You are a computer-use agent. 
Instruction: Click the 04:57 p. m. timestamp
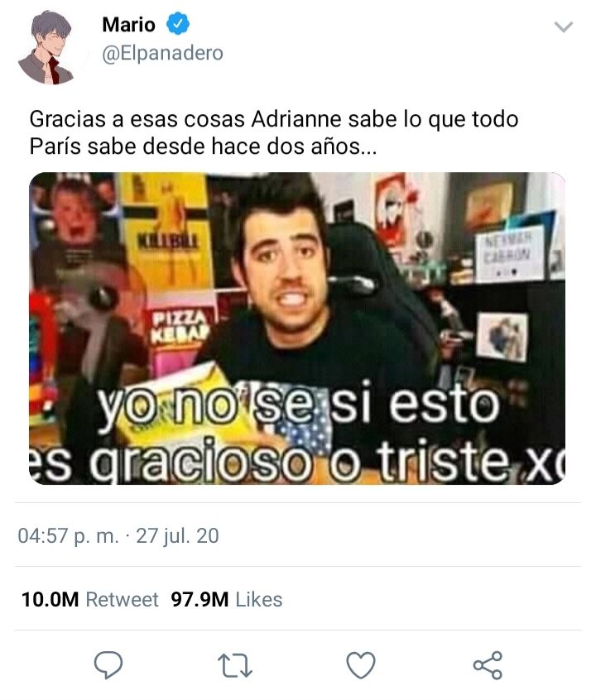[x=69, y=535]
